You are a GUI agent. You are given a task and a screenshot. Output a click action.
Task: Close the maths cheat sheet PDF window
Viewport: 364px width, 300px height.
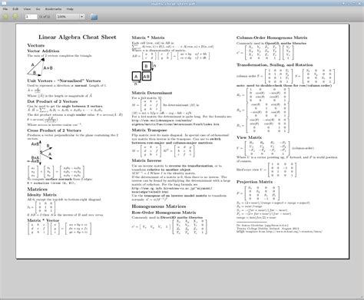click(x=360, y=3)
